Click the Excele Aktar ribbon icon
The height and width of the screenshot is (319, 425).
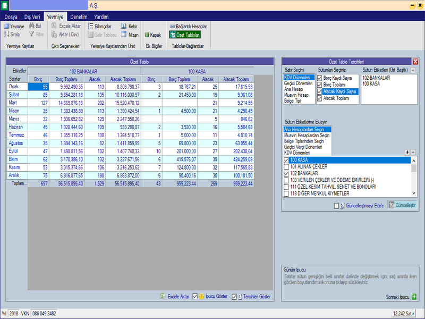click(x=54, y=26)
